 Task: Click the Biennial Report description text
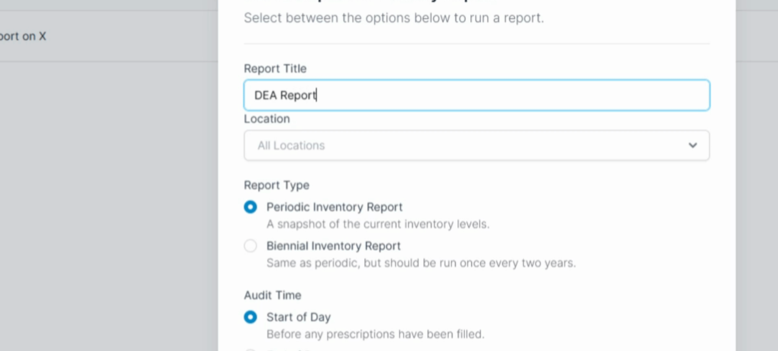click(421, 263)
